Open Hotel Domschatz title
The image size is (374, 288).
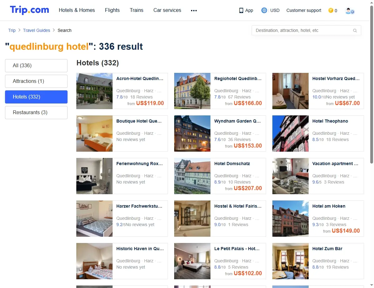click(232, 164)
